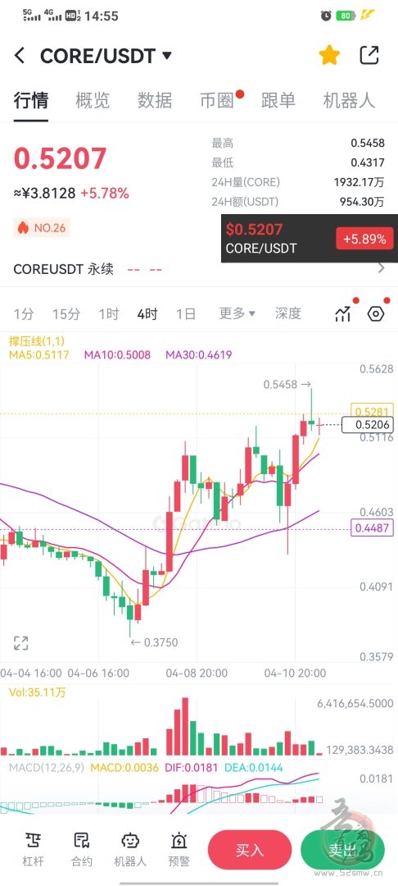Switch to the 币圈 tab
The height and width of the screenshot is (886, 398).
[217, 101]
